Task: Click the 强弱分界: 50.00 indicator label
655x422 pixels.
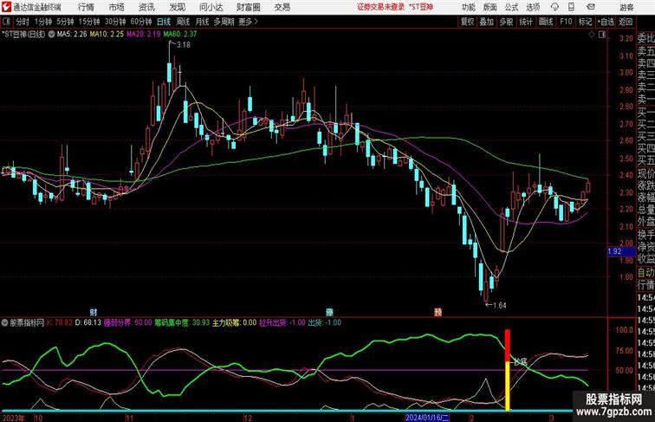Action: pyautogui.click(x=127, y=322)
